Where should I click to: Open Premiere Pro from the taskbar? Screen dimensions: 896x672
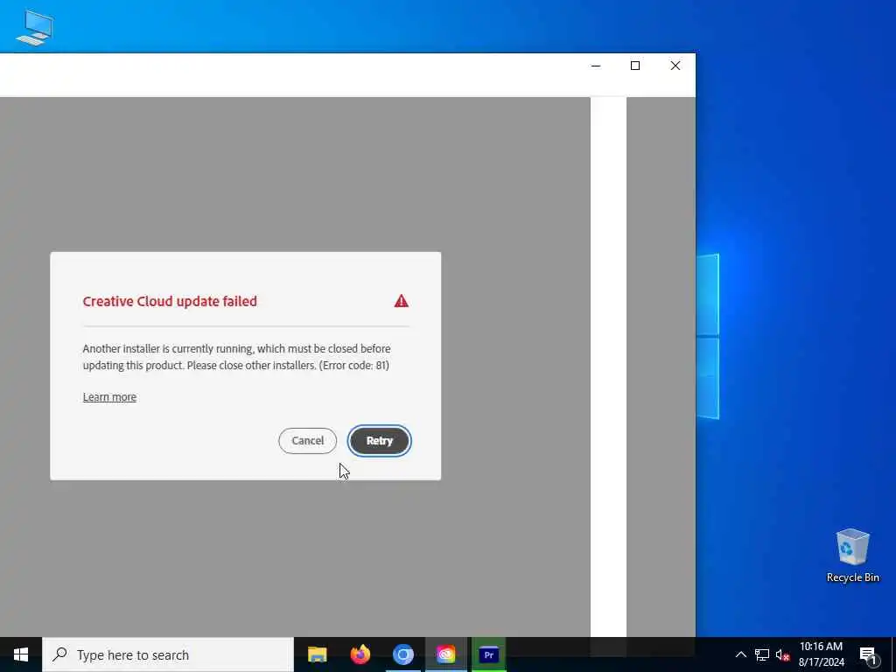point(488,654)
